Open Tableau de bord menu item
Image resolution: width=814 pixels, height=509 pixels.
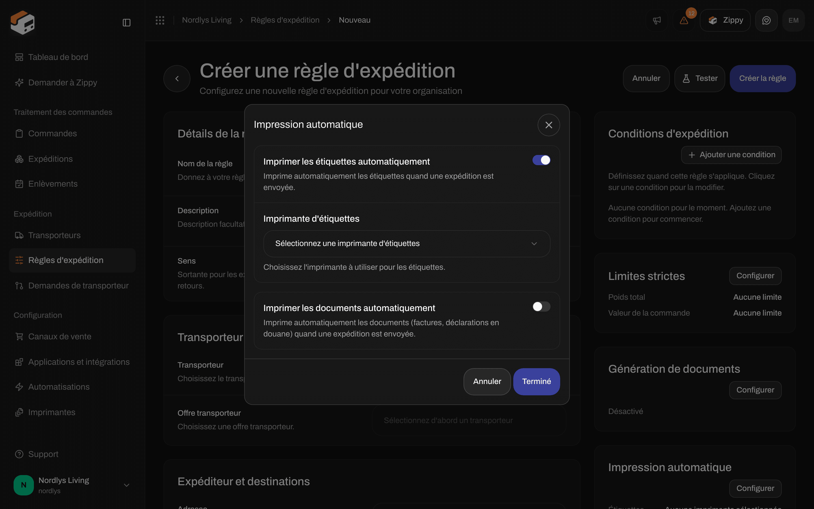(x=72, y=57)
